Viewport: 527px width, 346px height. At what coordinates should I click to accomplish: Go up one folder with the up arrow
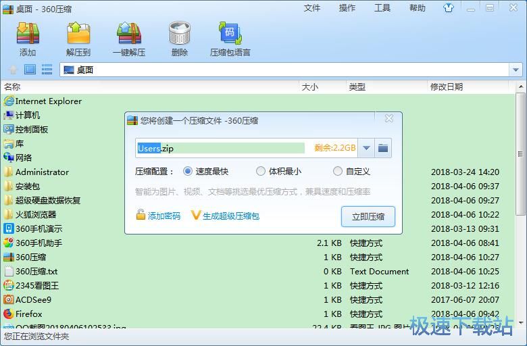(13, 70)
